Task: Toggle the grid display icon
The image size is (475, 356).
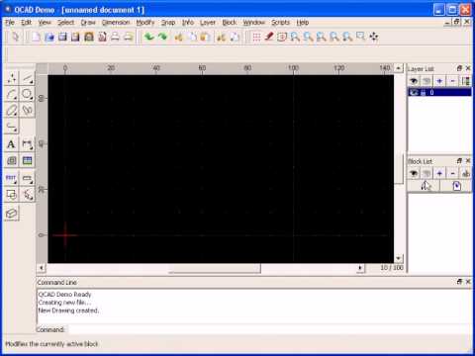Action: (x=256, y=37)
